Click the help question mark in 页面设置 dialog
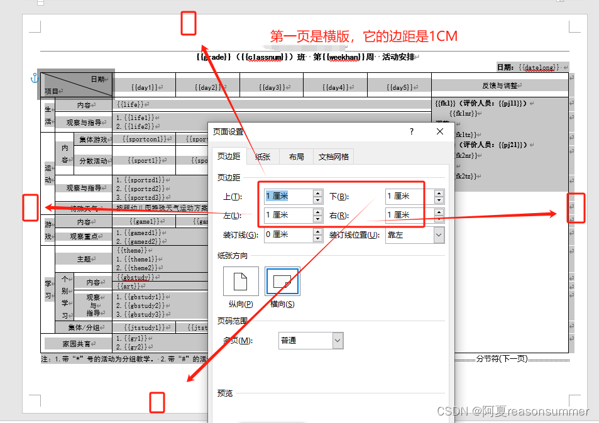 coord(411,131)
